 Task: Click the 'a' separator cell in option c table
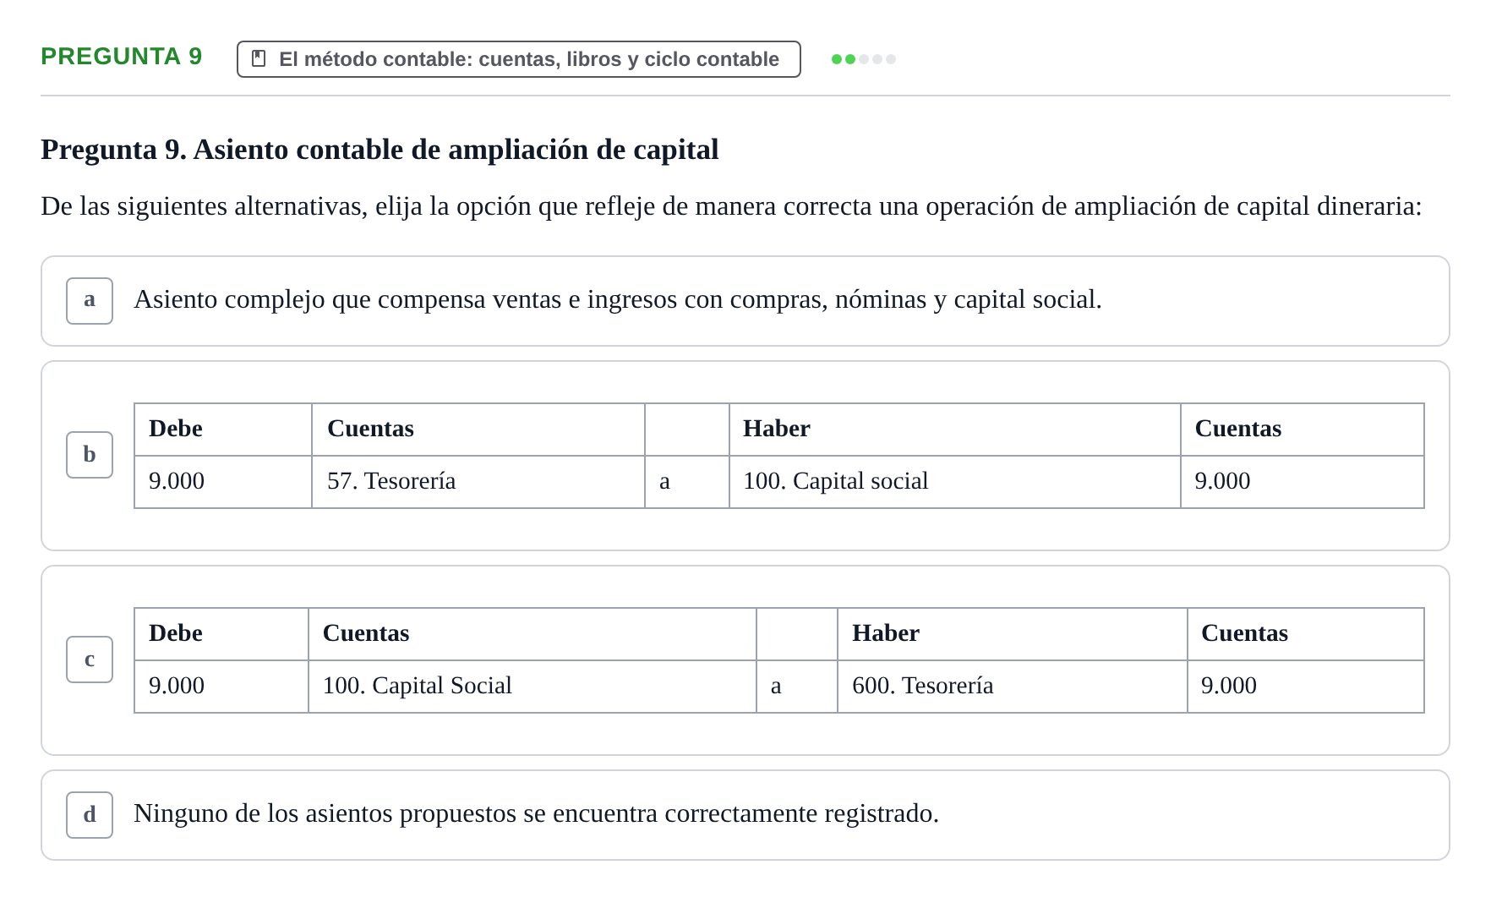tap(797, 687)
